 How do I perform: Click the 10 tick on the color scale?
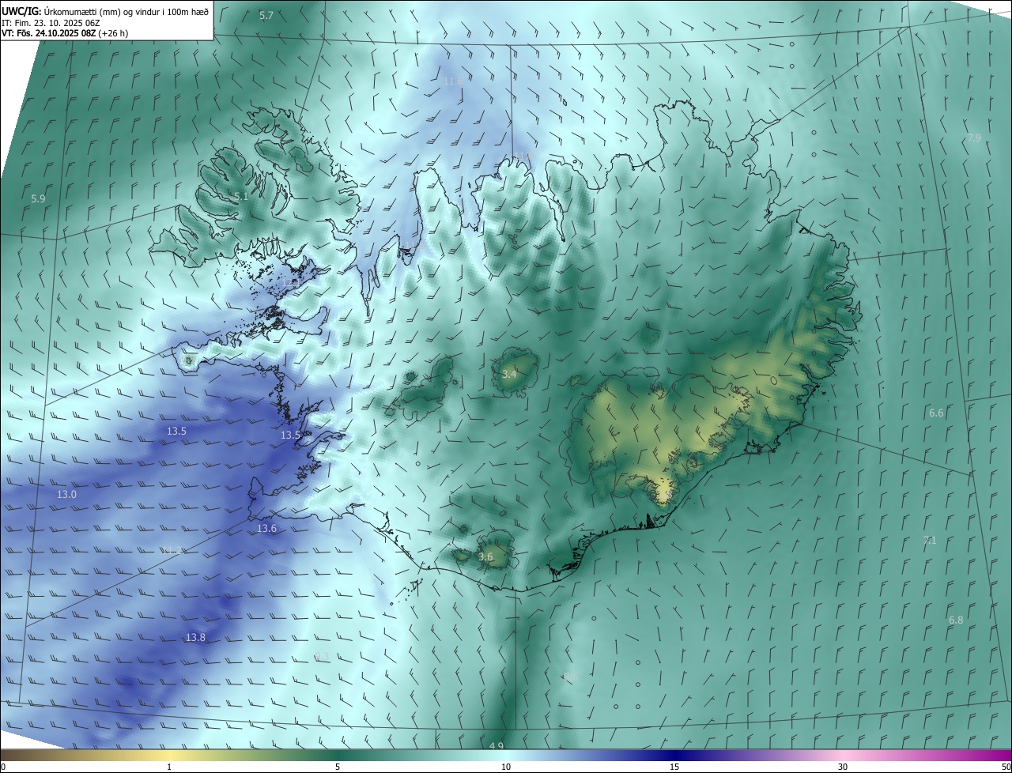pos(506,767)
